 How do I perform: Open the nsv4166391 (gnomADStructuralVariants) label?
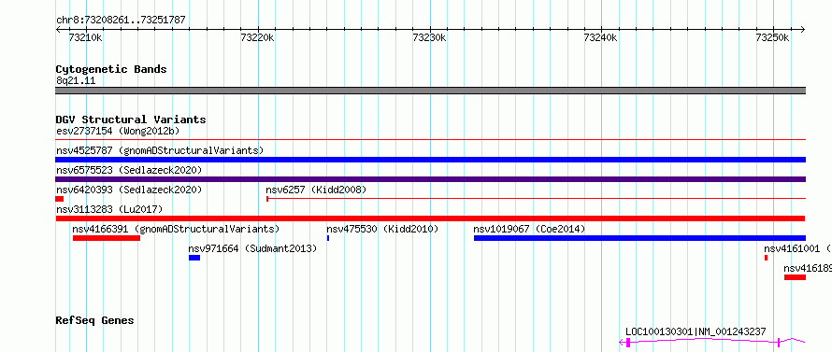click(x=176, y=229)
